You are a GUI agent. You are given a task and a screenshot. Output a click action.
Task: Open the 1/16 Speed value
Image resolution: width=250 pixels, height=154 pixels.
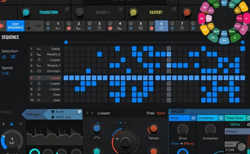5,73
